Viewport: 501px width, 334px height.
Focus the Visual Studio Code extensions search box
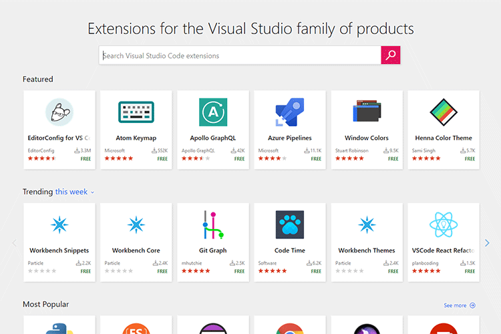tap(240, 55)
